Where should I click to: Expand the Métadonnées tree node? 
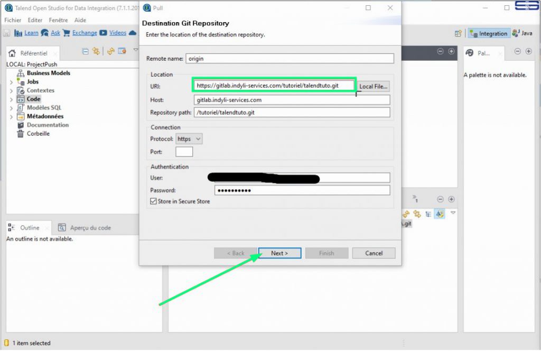[x=12, y=117]
